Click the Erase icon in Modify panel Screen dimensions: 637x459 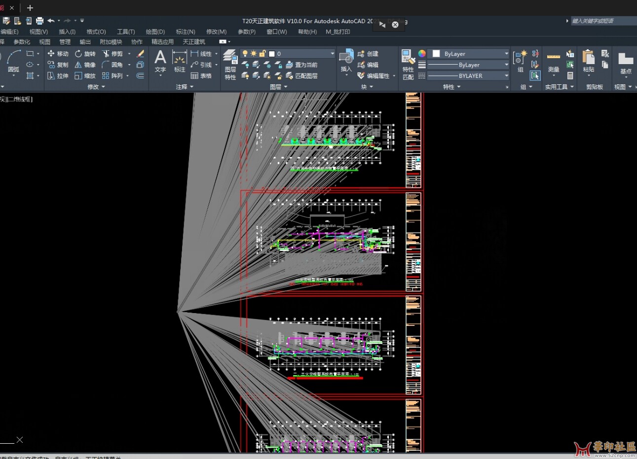click(x=140, y=54)
